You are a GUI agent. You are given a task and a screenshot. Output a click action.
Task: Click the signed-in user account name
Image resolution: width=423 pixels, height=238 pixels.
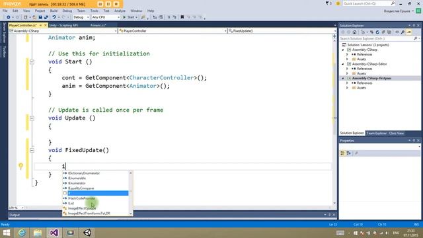397,11
